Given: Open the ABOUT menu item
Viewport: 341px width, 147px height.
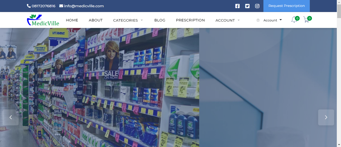Looking at the screenshot, I should tap(95, 20).
